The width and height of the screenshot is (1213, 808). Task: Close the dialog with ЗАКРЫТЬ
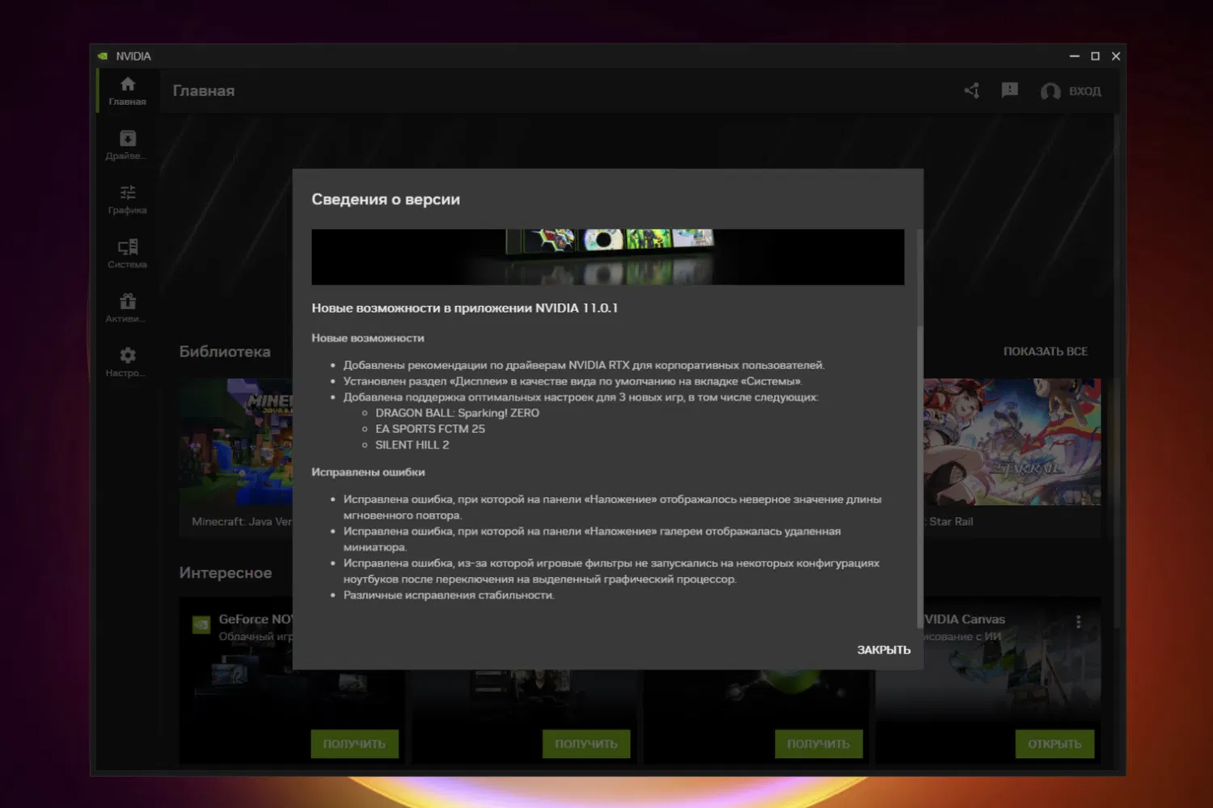tap(884, 650)
